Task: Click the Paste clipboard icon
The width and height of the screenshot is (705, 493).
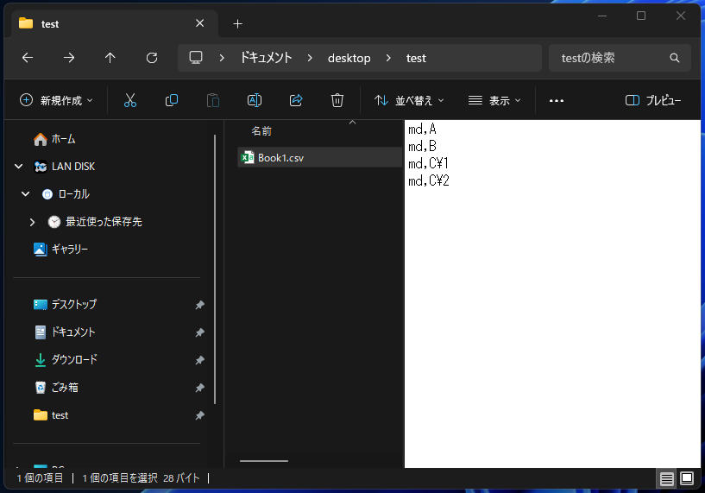Action: point(212,100)
